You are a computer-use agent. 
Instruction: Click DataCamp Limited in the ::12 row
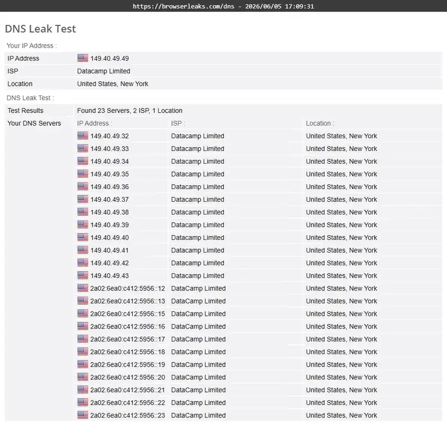(x=199, y=288)
